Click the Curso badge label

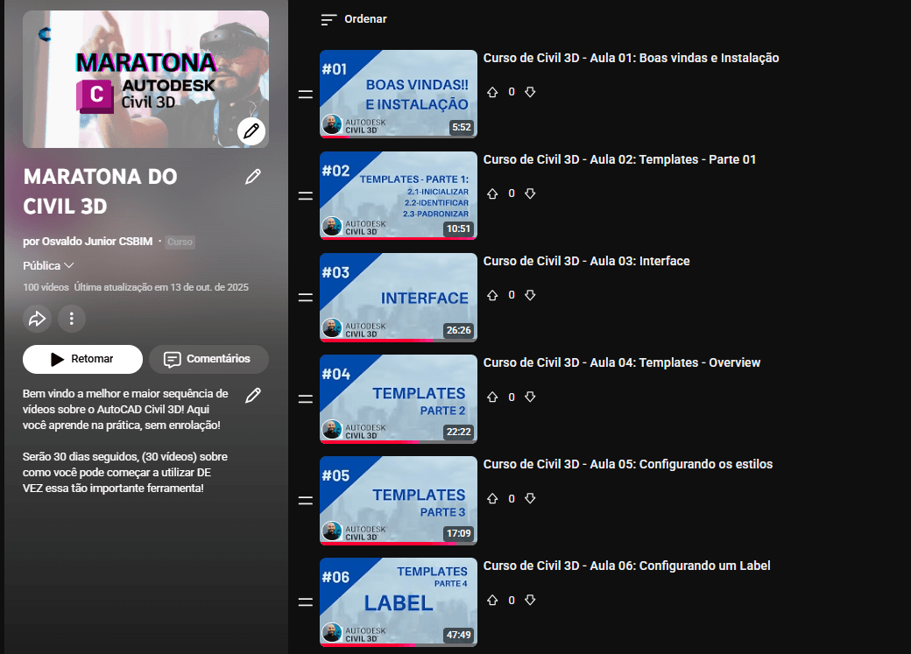[x=180, y=242]
